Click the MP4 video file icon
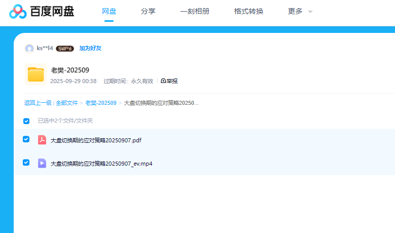Screen dimensions: 395x233 [x=42, y=163]
